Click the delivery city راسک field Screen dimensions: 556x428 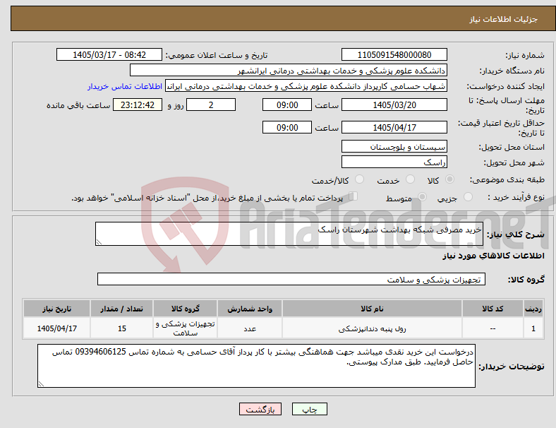coord(394,162)
